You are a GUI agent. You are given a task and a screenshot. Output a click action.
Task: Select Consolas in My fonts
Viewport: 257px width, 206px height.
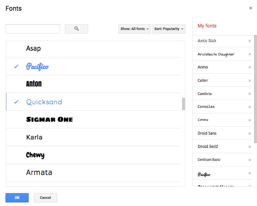click(206, 107)
